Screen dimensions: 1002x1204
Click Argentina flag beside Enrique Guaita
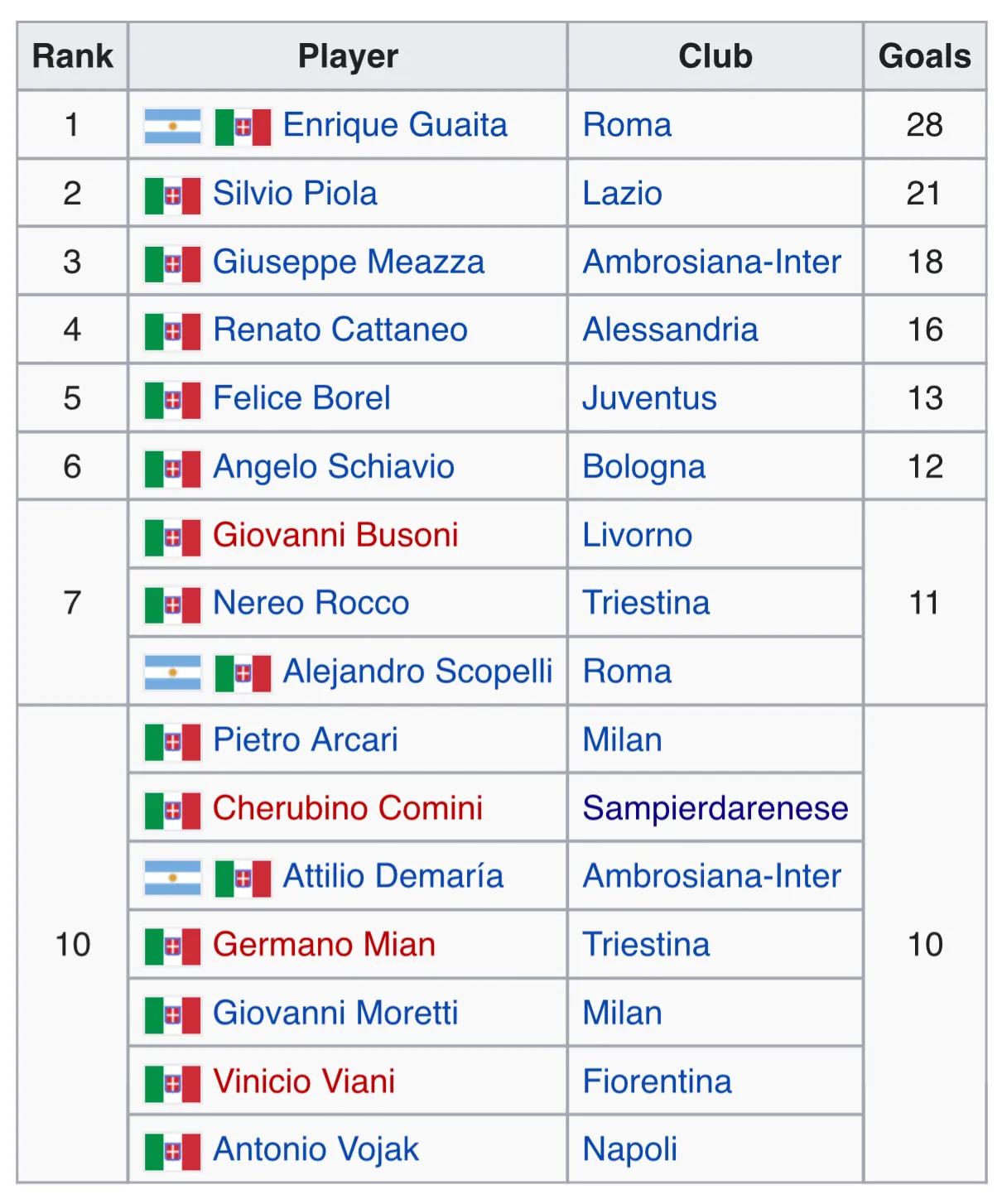172,127
